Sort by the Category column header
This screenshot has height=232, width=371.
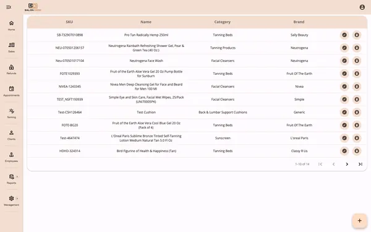coord(223,22)
